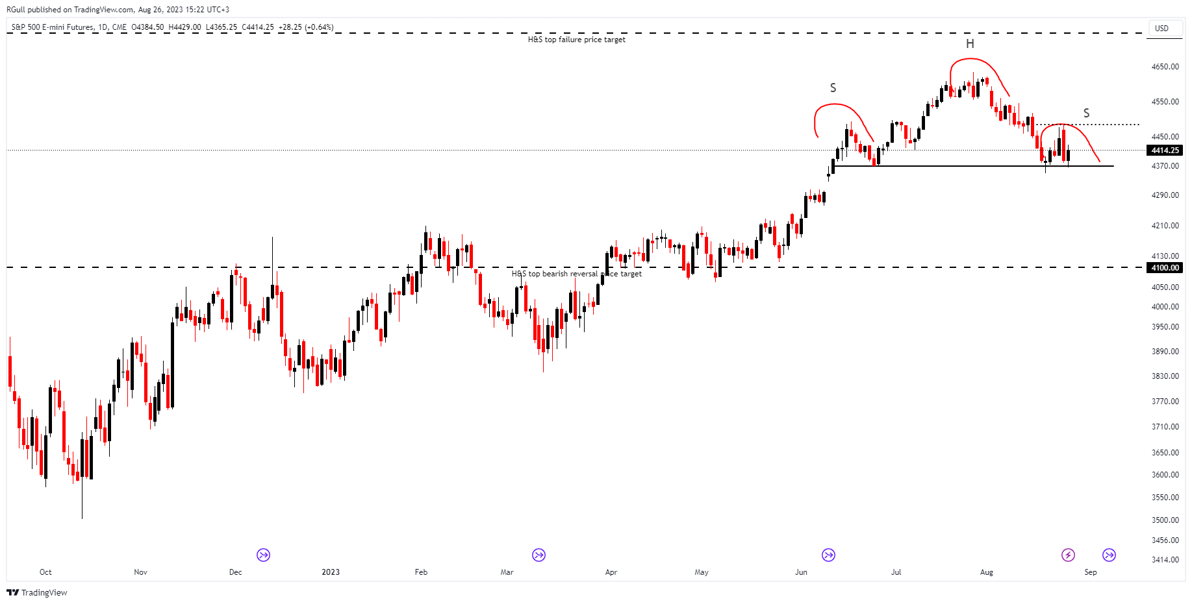Click the 4650.00 price axis label

1165,67
